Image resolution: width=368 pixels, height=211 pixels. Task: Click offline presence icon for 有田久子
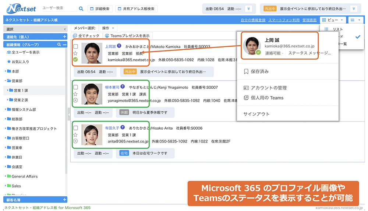(75, 141)
